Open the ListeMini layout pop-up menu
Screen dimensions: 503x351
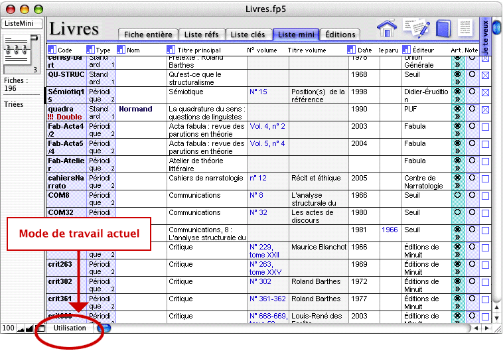click(22, 23)
